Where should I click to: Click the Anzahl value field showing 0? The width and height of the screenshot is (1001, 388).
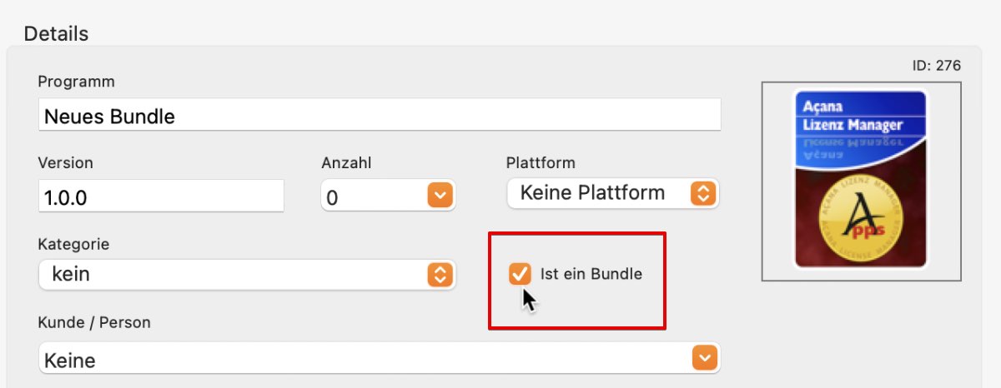click(x=375, y=197)
